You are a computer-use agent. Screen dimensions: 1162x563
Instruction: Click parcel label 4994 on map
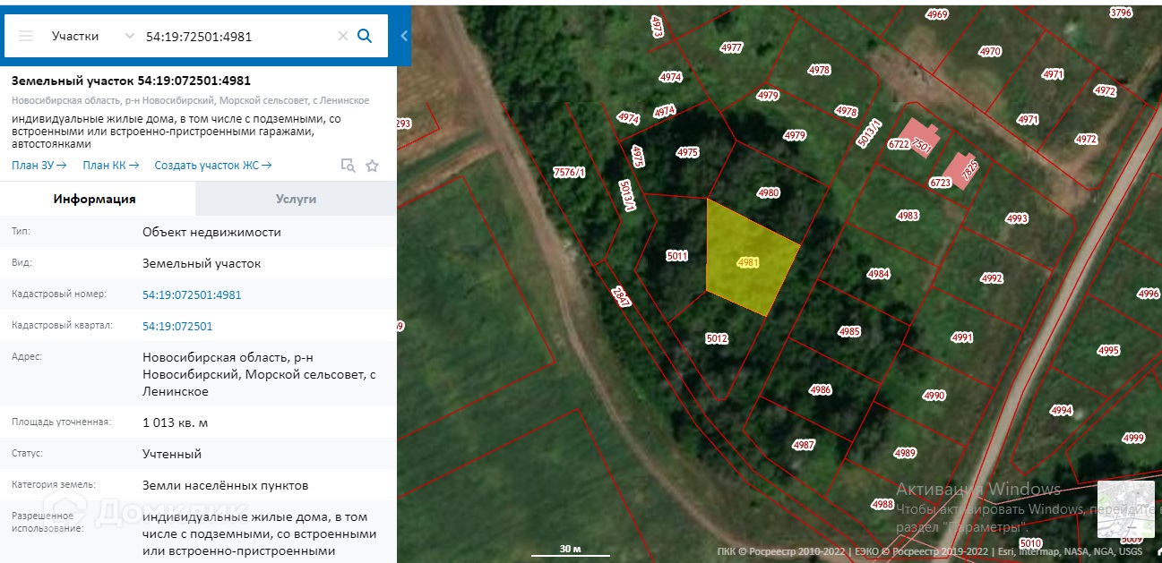pos(1061,410)
